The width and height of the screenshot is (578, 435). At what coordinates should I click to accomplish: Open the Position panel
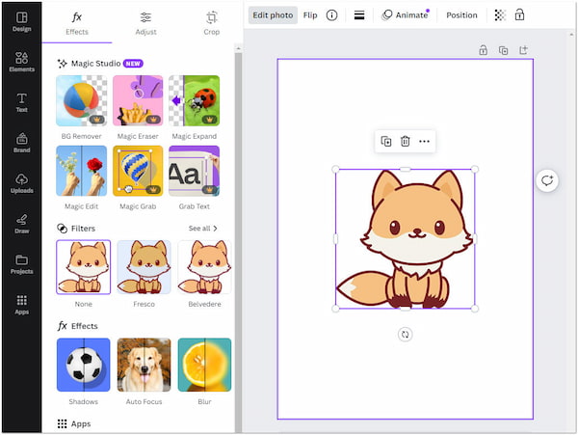pos(461,15)
